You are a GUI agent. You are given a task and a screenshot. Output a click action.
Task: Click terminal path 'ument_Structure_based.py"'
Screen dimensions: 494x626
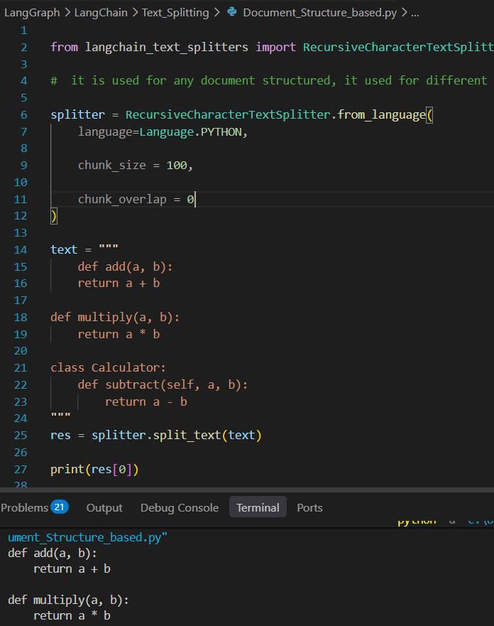click(88, 538)
